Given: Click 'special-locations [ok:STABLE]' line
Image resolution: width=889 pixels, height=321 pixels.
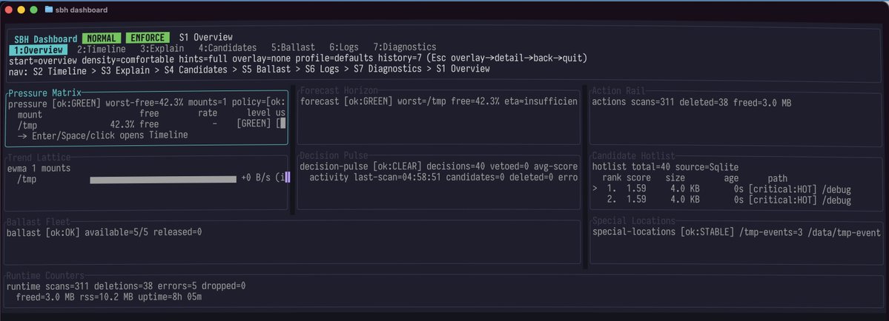Looking at the screenshot, I should pyautogui.click(x=736, y=233).
